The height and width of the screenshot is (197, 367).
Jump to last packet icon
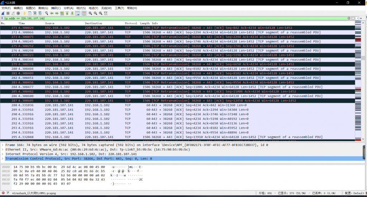72,13
